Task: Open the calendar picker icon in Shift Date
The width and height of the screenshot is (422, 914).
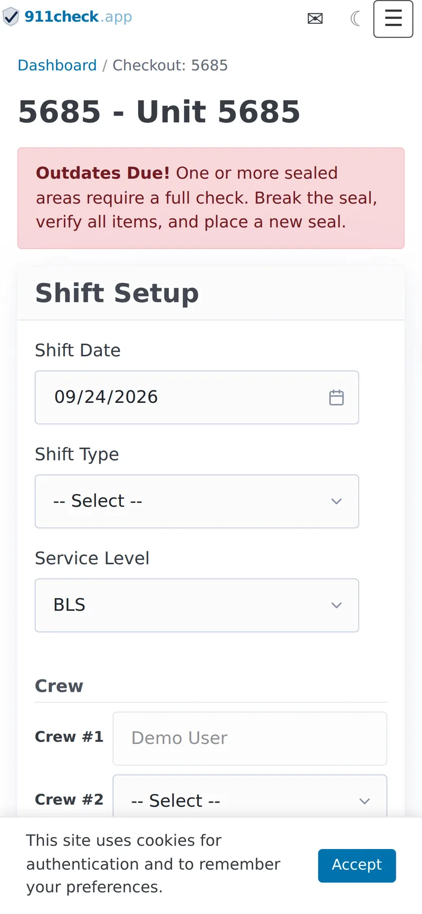Action: tap(336, 397)
